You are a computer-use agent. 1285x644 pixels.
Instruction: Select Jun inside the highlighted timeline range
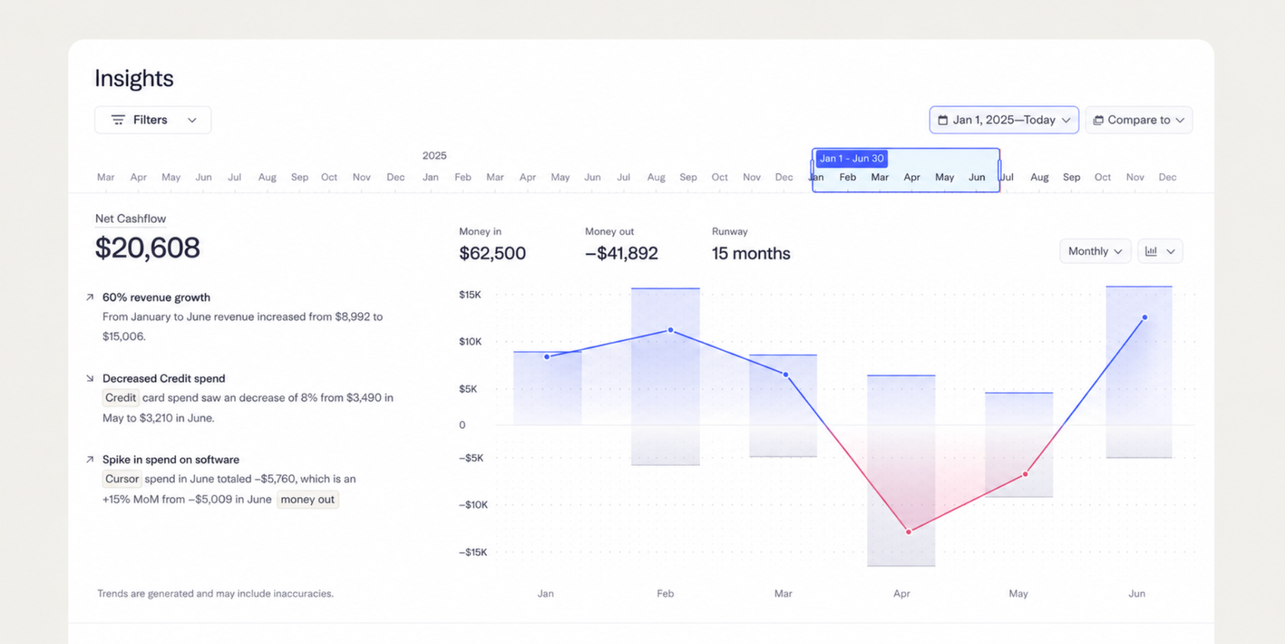[977, 177]
